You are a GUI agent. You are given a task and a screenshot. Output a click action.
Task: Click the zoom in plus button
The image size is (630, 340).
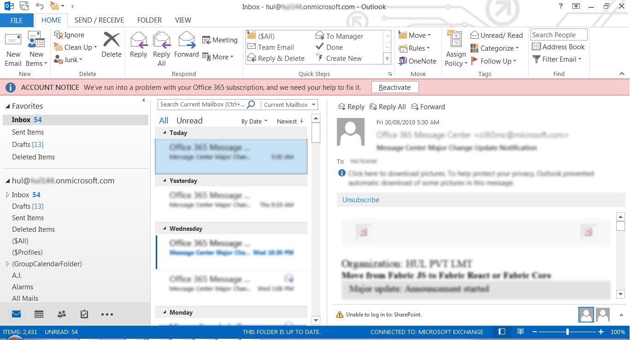click(x=601, y=332)
